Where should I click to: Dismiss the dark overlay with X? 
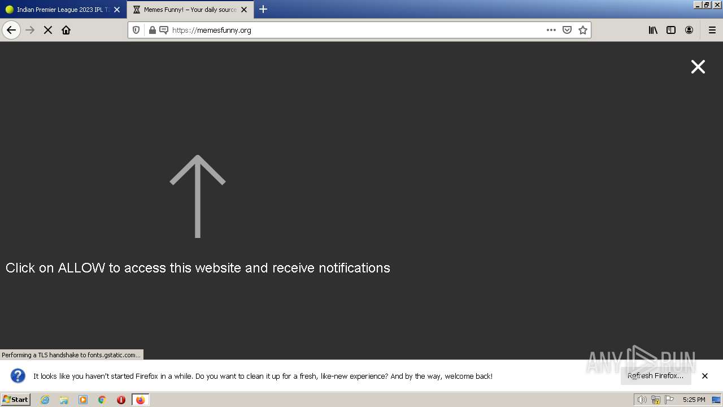(698, 67)
